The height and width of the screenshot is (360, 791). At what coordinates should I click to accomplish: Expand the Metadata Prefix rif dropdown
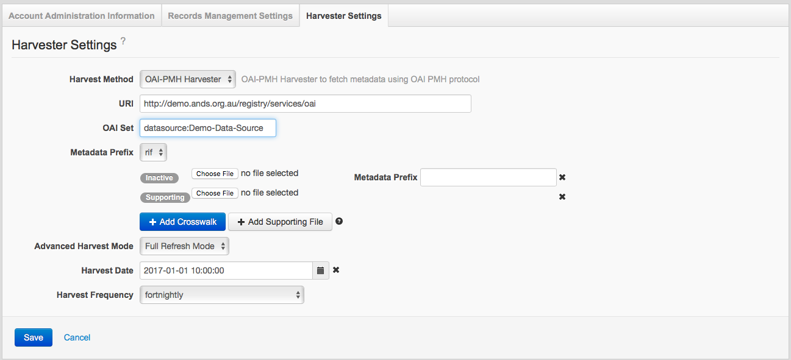pyautogui.click(x=153, y=153)
